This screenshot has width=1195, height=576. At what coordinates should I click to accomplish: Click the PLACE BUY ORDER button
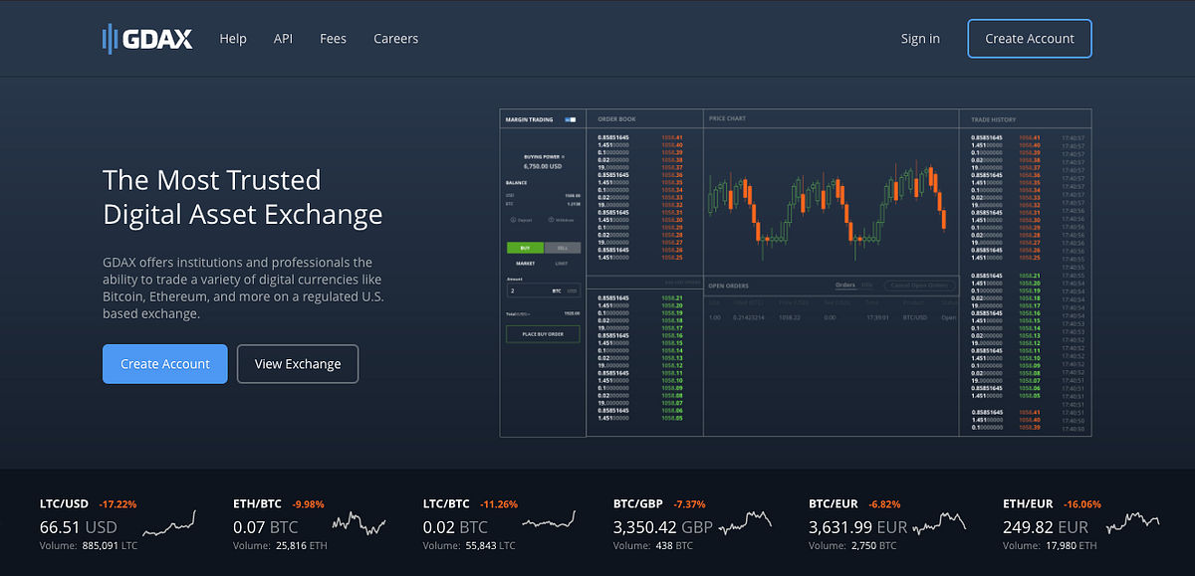(x=543, y=334)
